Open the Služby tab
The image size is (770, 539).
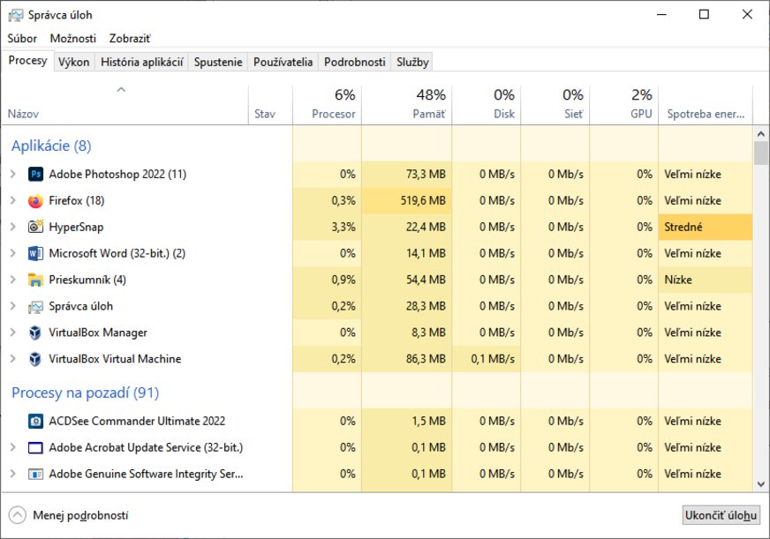click(x=412, y=62)
